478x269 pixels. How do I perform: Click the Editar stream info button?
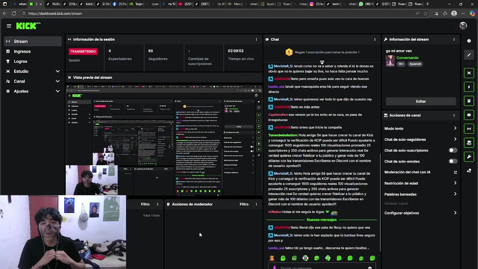(421, 101)
